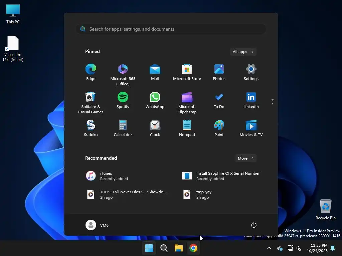
Task: Open LinkedIn app
Action: pyautogui.click(x=251, y=100)
